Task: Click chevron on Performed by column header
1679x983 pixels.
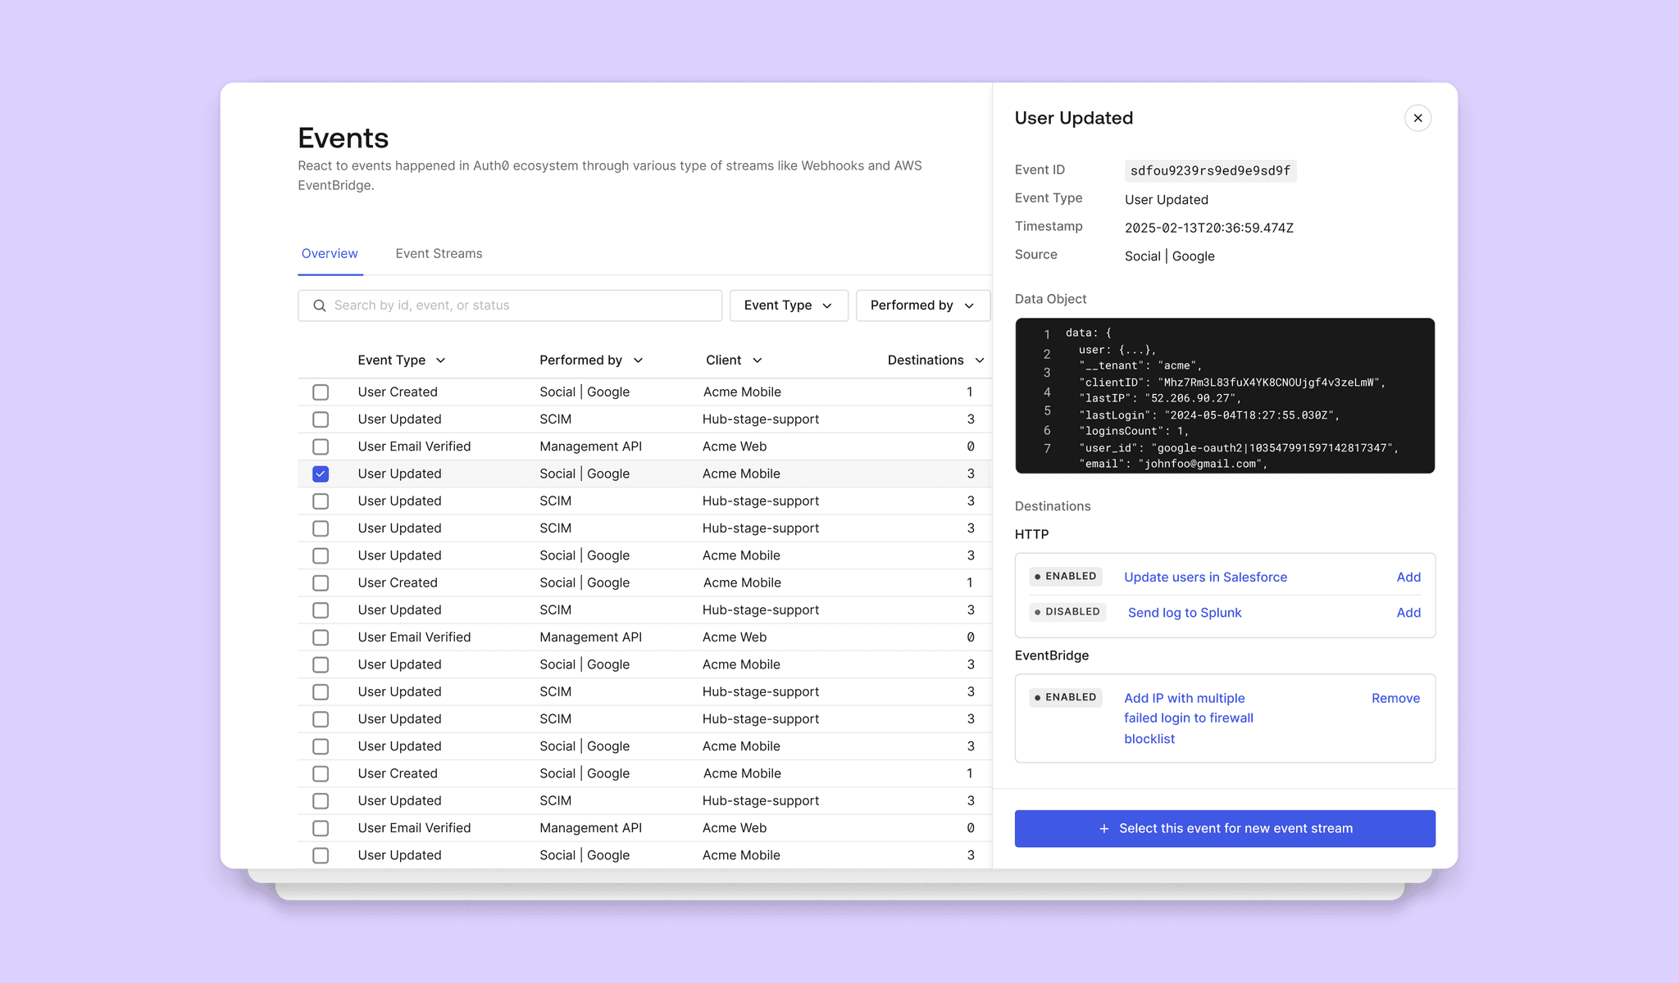Action: (638, 360)
